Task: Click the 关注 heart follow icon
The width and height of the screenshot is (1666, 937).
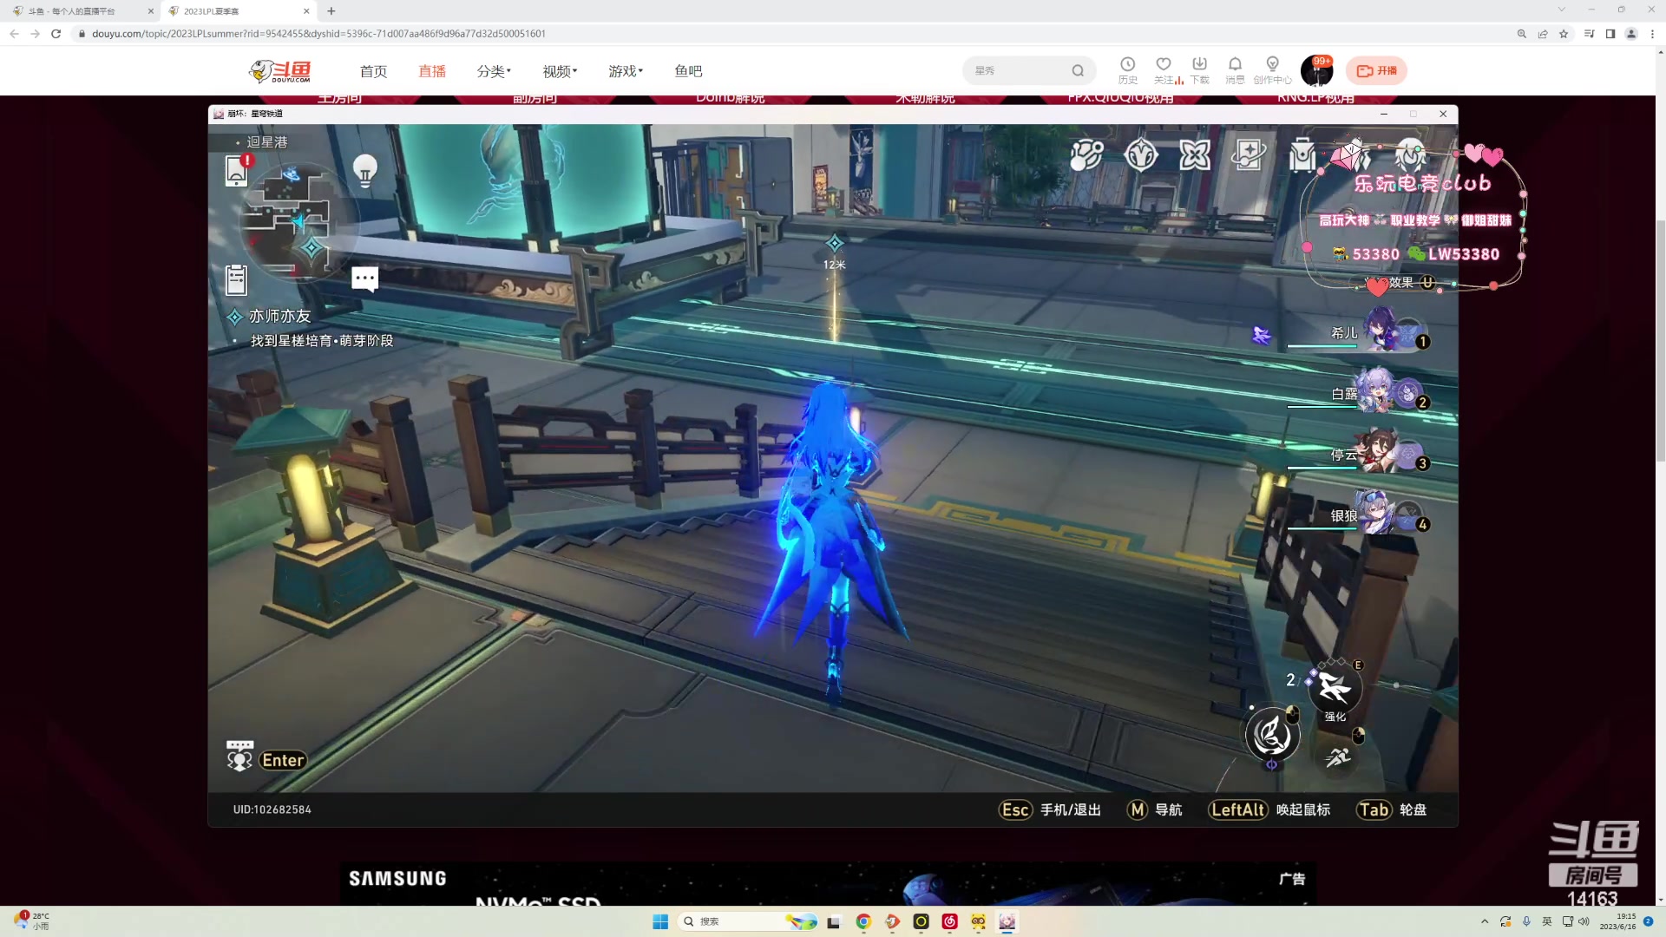Action: (x=1164, y=65)
